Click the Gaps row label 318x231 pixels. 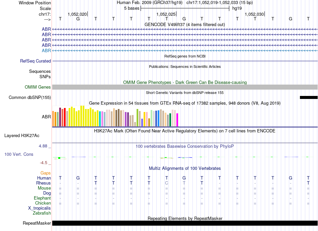[46, 173]
